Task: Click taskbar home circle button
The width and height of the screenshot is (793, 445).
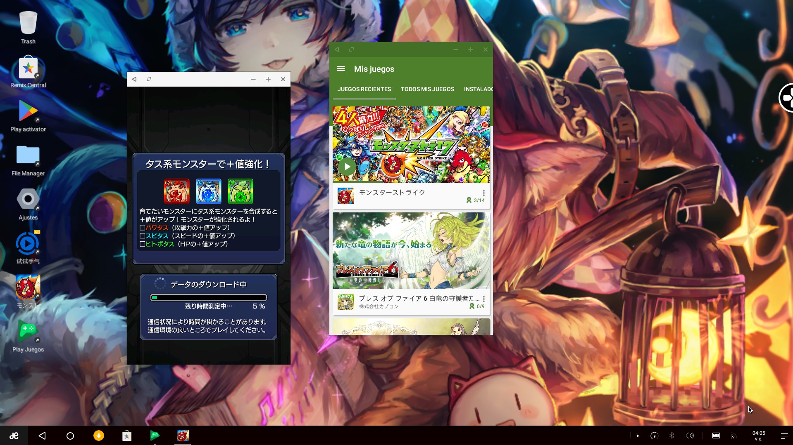Action: pos(70,436)
